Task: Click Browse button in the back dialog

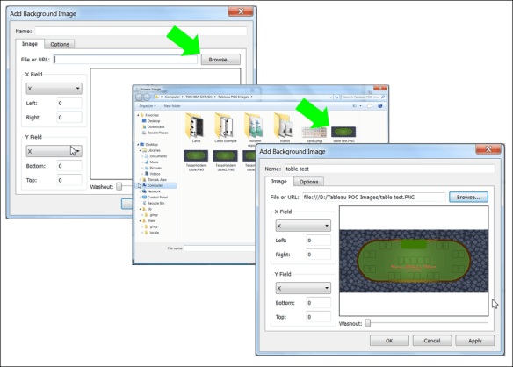Action: [x=220, y=60]
